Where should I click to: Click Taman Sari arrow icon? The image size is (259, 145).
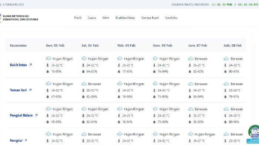point(30,90)
